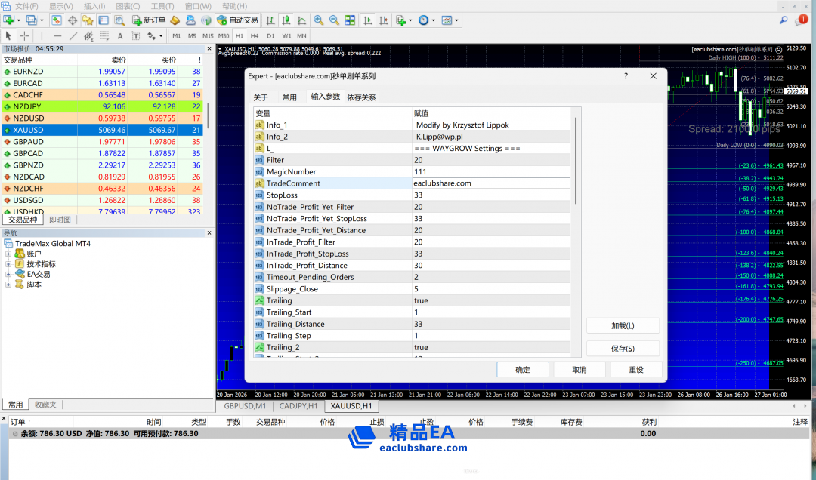816x480 pixels.
Task: Select the text label 'A' drawing tool
Action: click(x=120, y=36)
